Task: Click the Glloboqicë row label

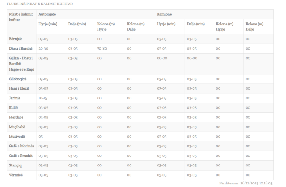Action: click(x=18, y=79)
